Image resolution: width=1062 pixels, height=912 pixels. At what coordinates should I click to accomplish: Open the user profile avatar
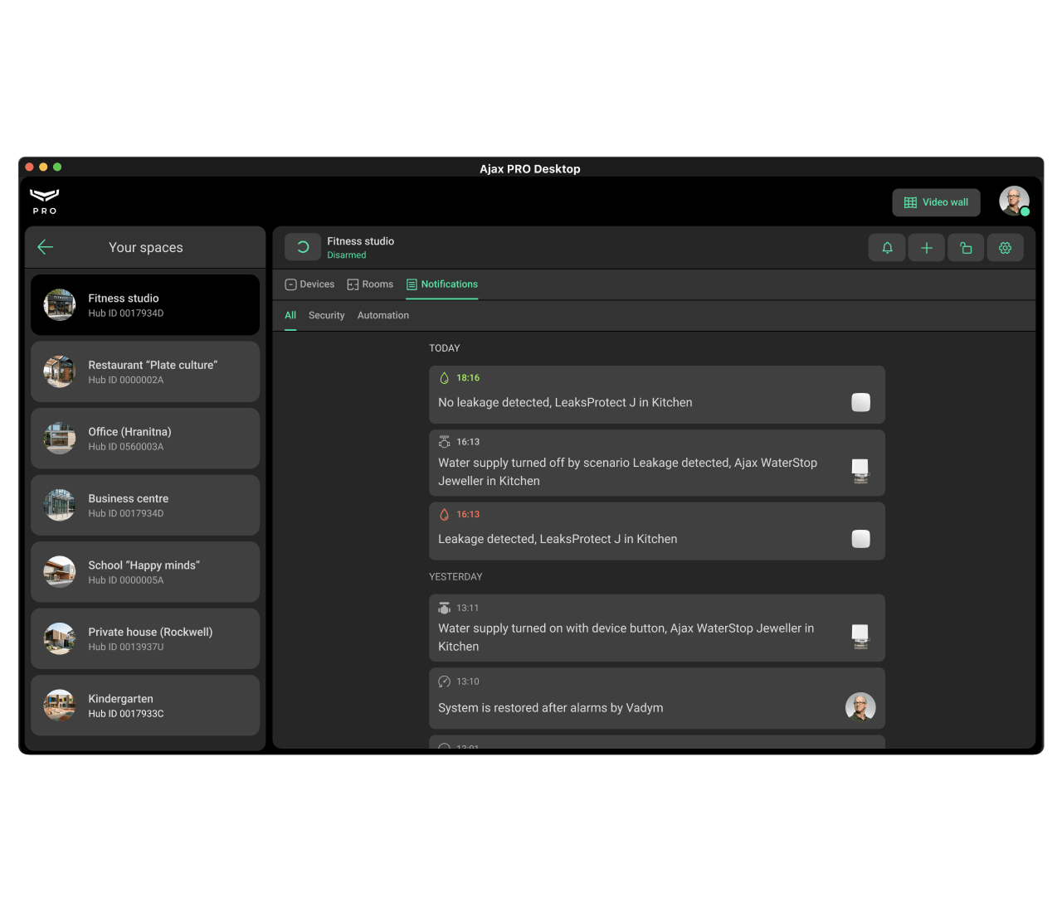[1013, 201]
